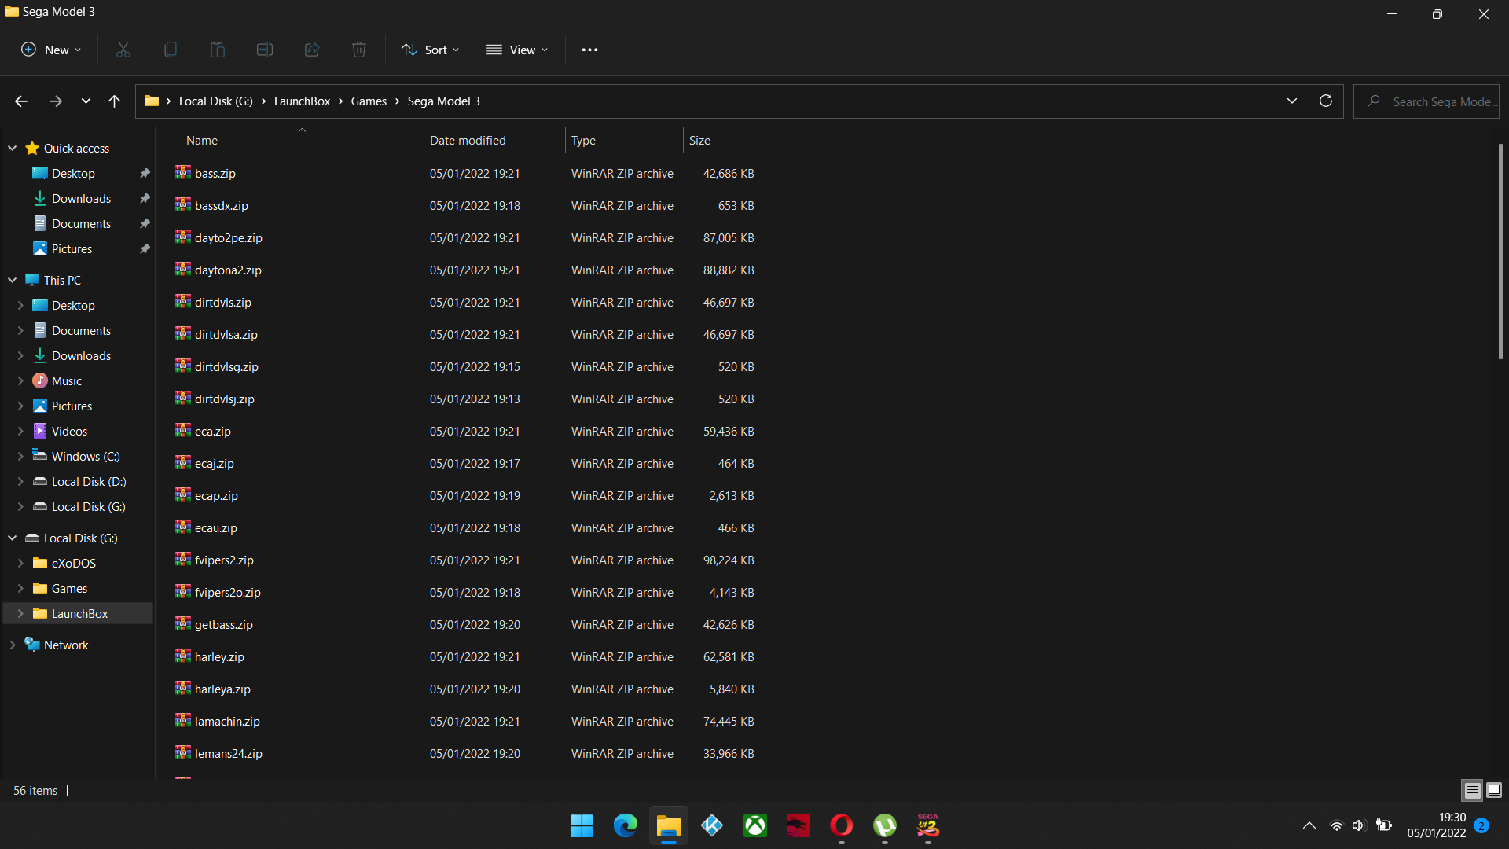Go up one folder level
This screenshot has width=1509, height=849.
114,101
